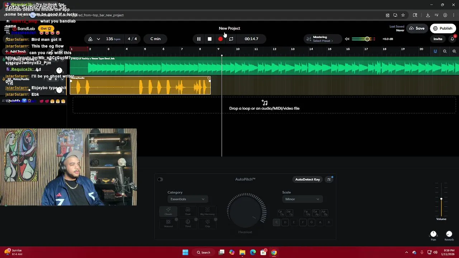Select the Chip AutoPitch preset
The image size is (459, 258).
pyautogui.click(x=207, y=224)
